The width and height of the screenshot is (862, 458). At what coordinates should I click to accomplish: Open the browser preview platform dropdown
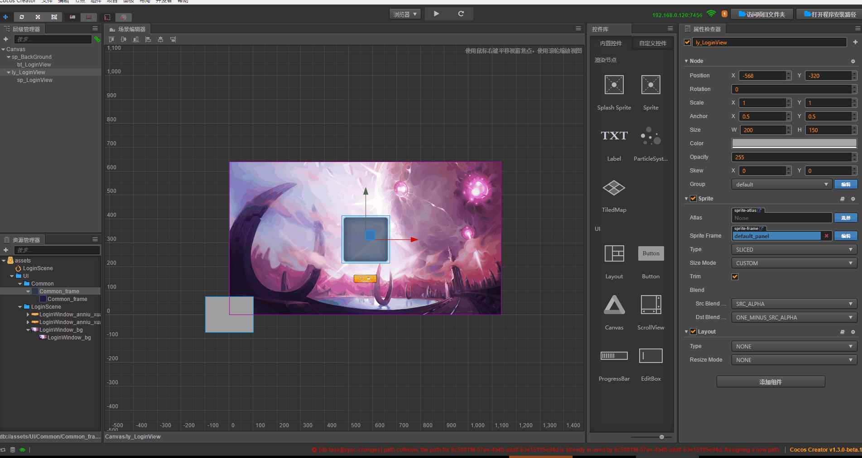[x=405, y=14]
